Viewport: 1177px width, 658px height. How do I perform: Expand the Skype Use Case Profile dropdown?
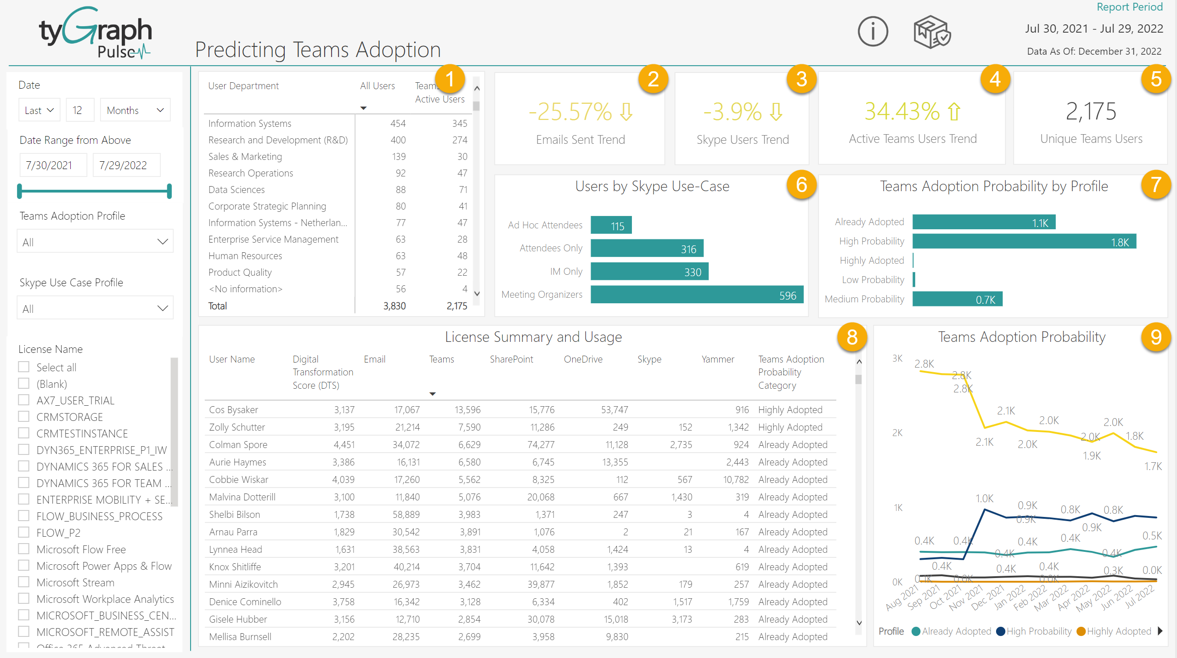click(x=95, y=308)
